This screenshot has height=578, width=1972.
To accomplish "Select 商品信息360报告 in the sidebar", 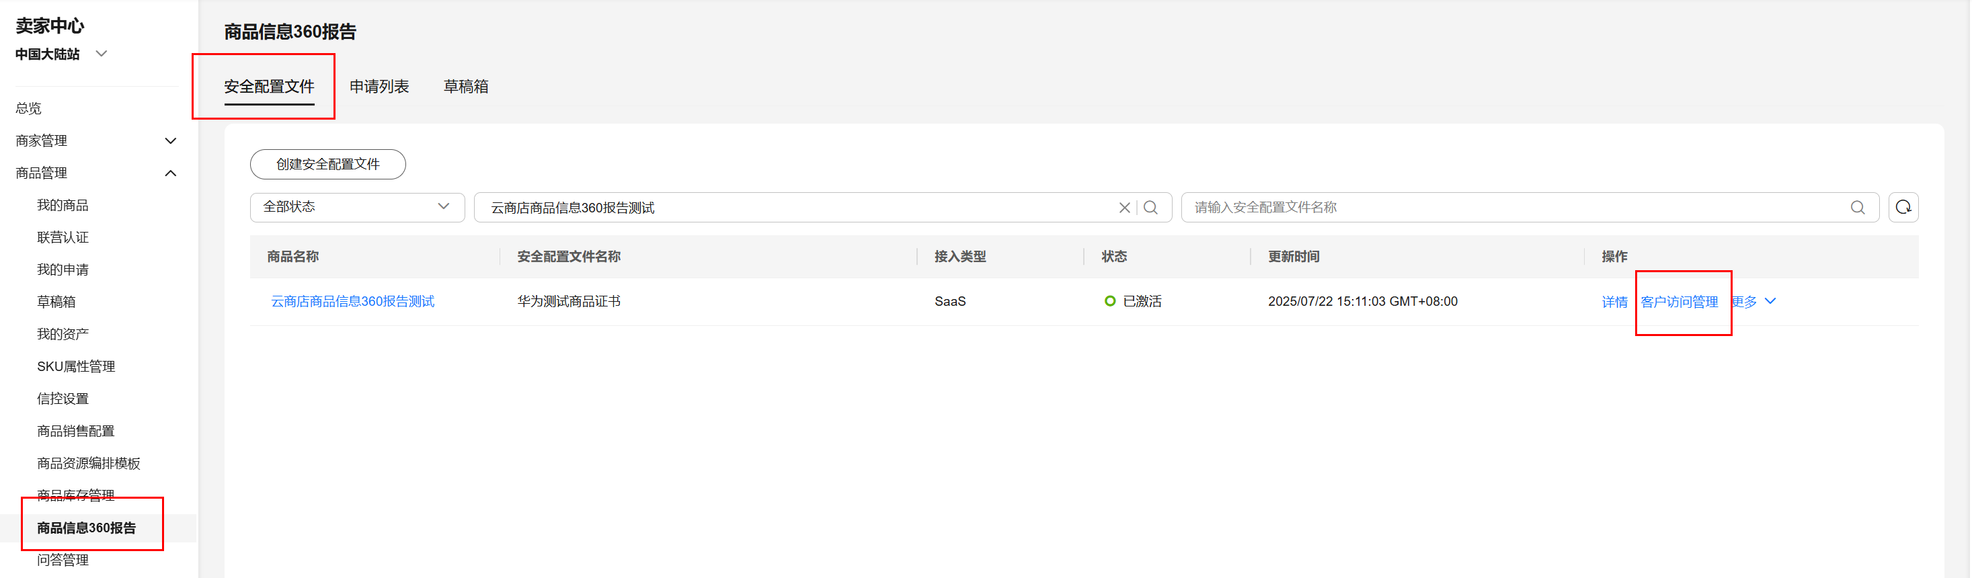I will (87, 528).
